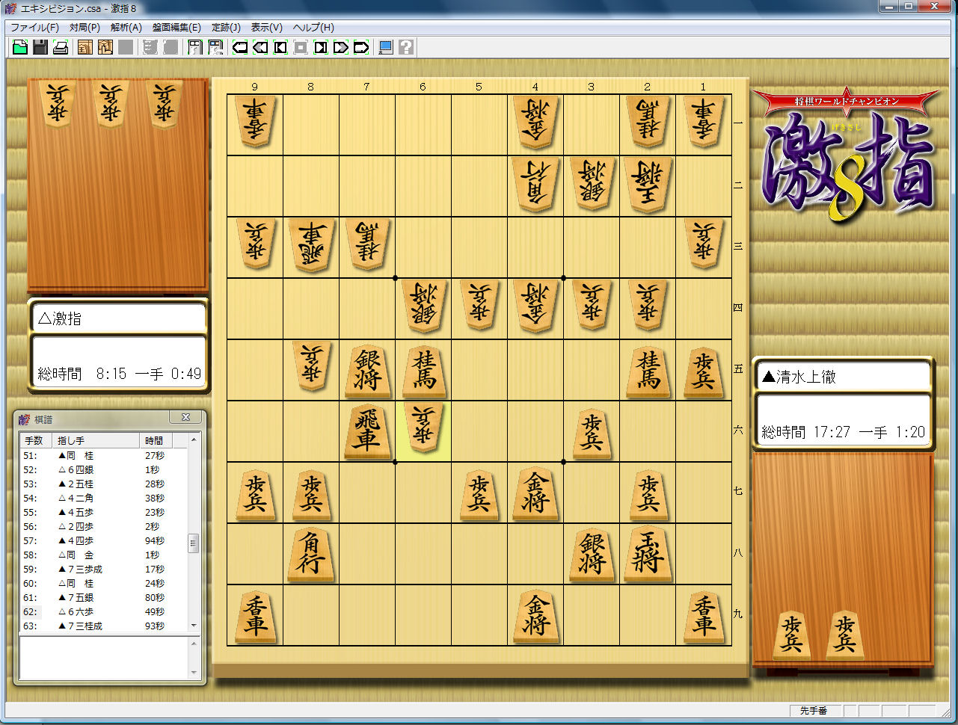958x725 pixels.
Task: Jump to the first move of the game
Action: pos(240,48)
